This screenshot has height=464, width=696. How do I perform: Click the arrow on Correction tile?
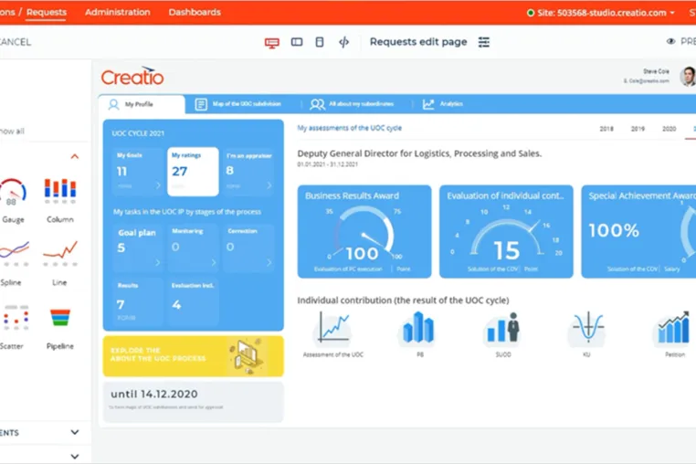coord(269,262)
